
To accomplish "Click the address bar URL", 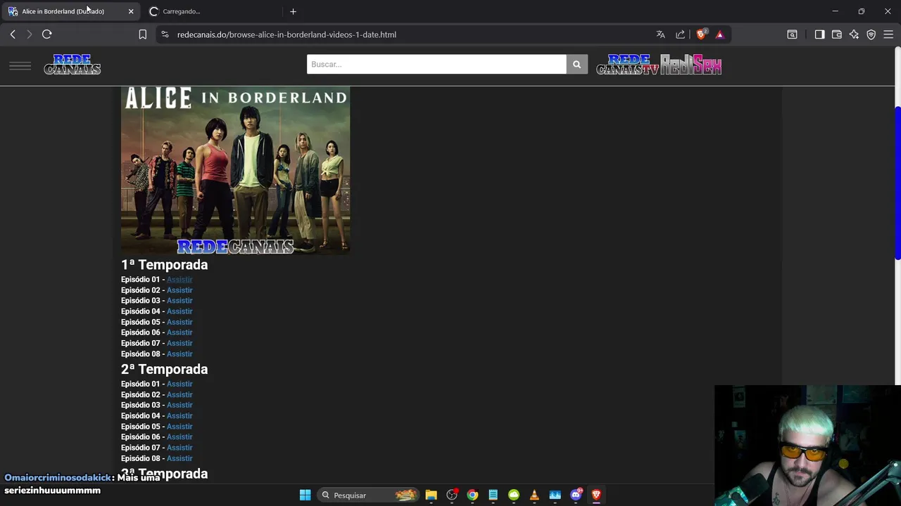I will coord(286,34).
